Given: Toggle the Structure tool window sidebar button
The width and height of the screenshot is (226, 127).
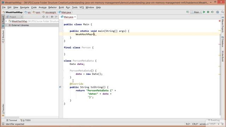Looking at the screenshot, I should pos(3,37).
